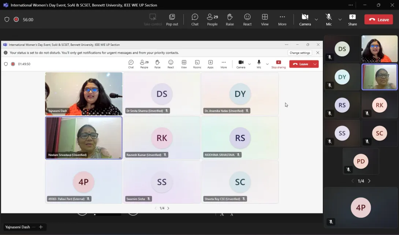Select Pallavi Pant 4P tile in inner grid
399x235 pixels.
coord(84,182)
